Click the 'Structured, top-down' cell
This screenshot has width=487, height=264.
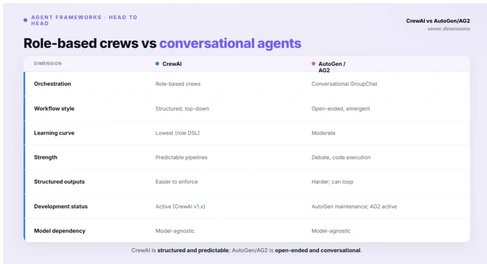(182, 109)
